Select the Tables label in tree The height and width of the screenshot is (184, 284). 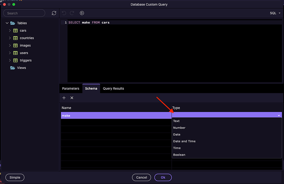[x=22, y=23]
